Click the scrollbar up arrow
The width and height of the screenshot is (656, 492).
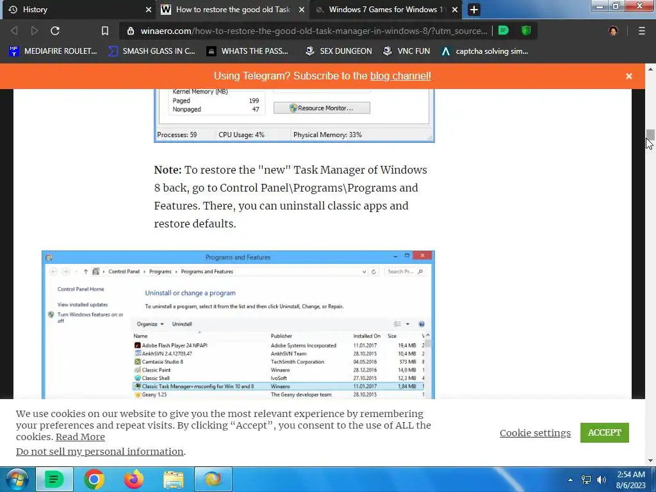coord(650,69)
